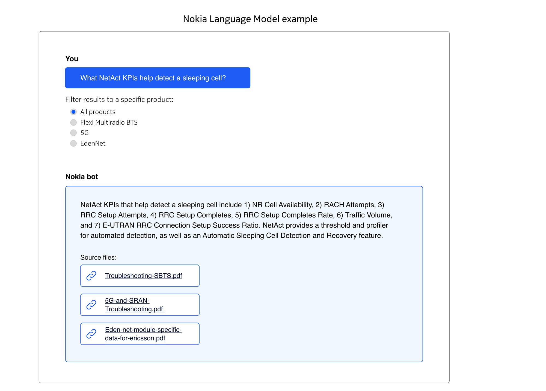546x391 pixels.
Task: Pick the EdenNet product filter
Action: point(73,144)
